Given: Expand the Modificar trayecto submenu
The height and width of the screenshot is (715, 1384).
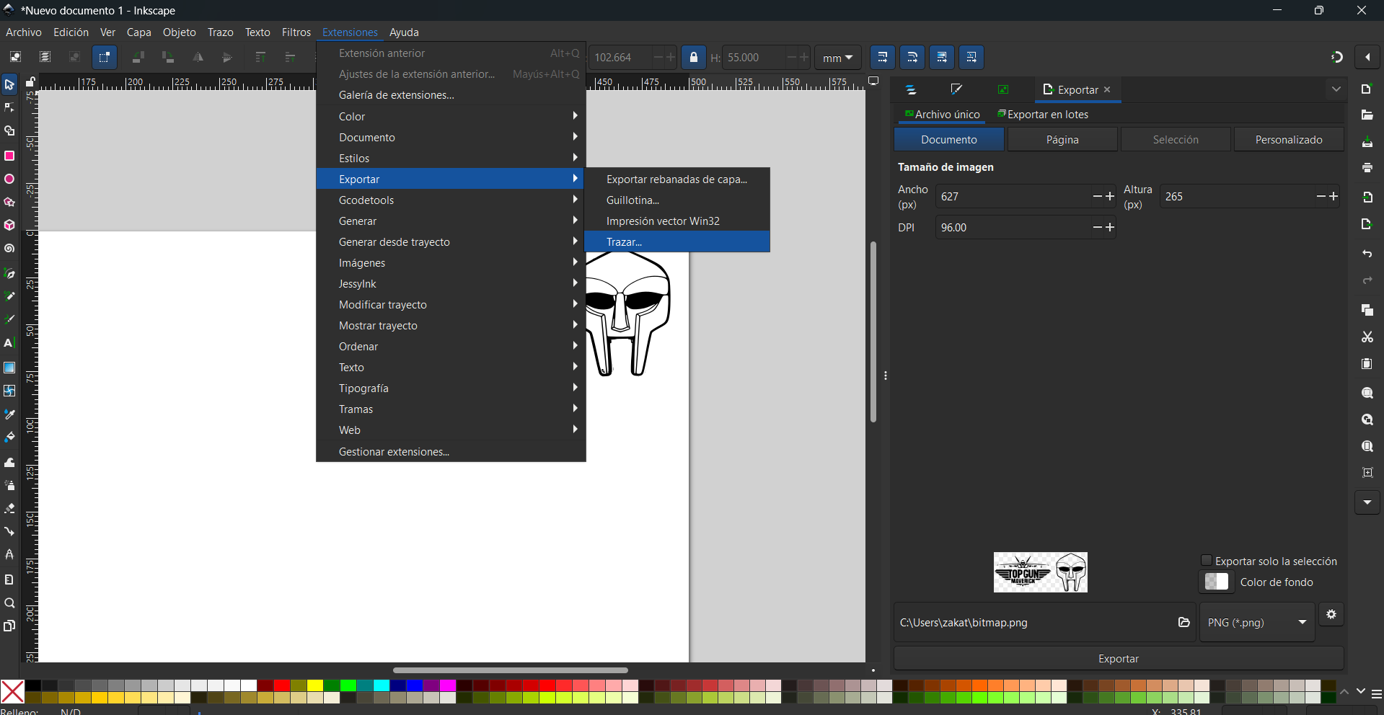Looking at the screenshot, I should [x=451, y=305].
